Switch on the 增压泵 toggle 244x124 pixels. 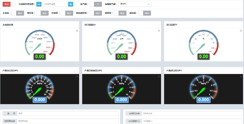(43, 13)
